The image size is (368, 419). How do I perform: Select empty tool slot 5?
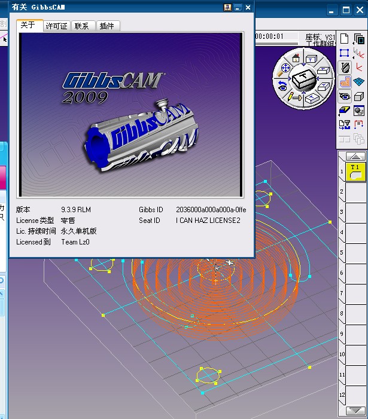pos(355,253)
